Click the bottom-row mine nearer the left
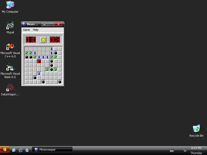 coord(43,82)
